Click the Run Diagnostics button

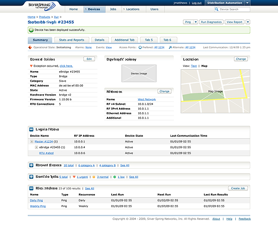[x=211, y=22]
